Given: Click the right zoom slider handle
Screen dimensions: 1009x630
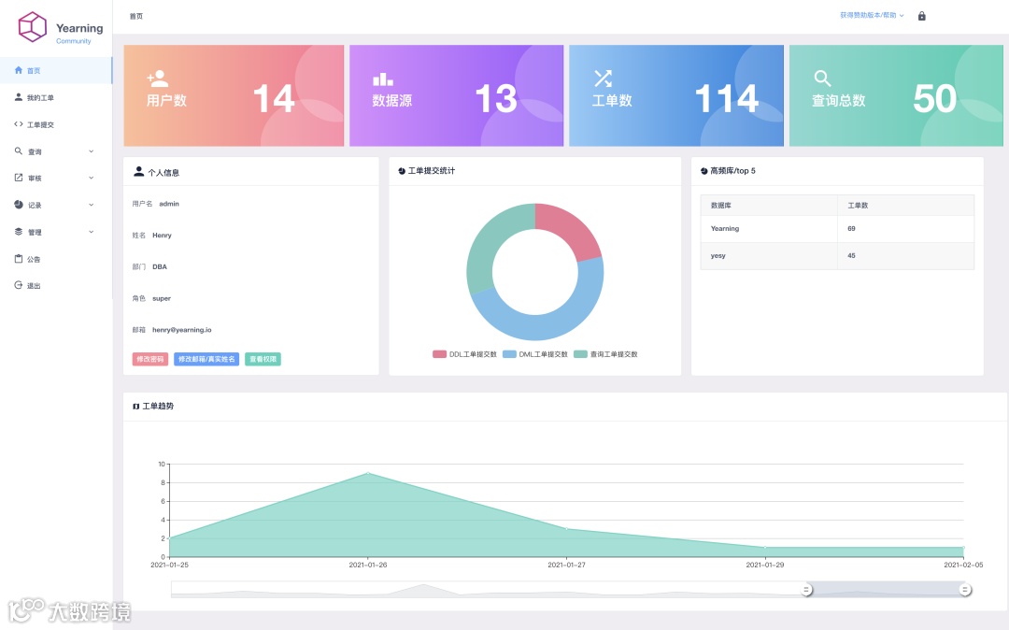Looking at the screenshot, I should [964, 590].
